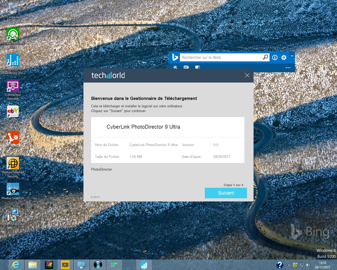Viewport: 337px width, 270px height.
Task: Open the colorful puzzle app in taskbar
Action: click(x=49, y=264)
